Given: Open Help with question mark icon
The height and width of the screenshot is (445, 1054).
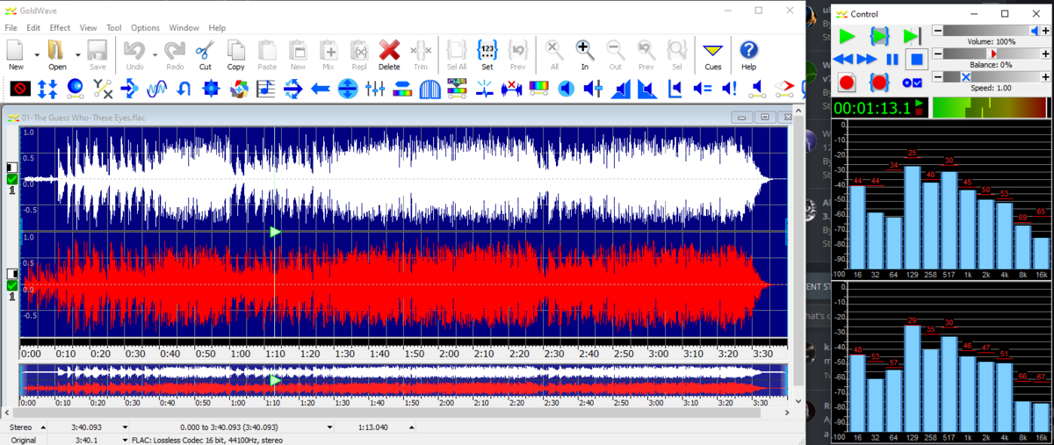Looking at the screenshot, I should [748, 54].
